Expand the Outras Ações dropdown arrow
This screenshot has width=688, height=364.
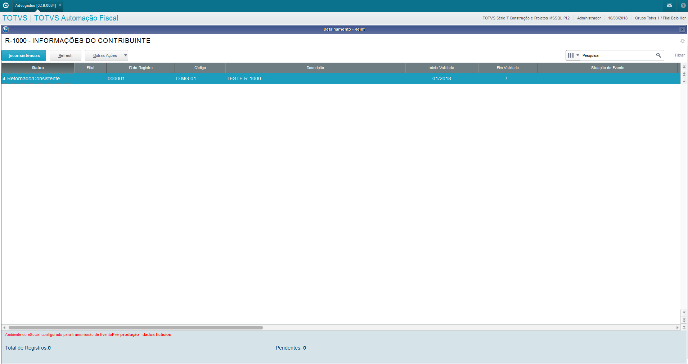pos(125,55)
